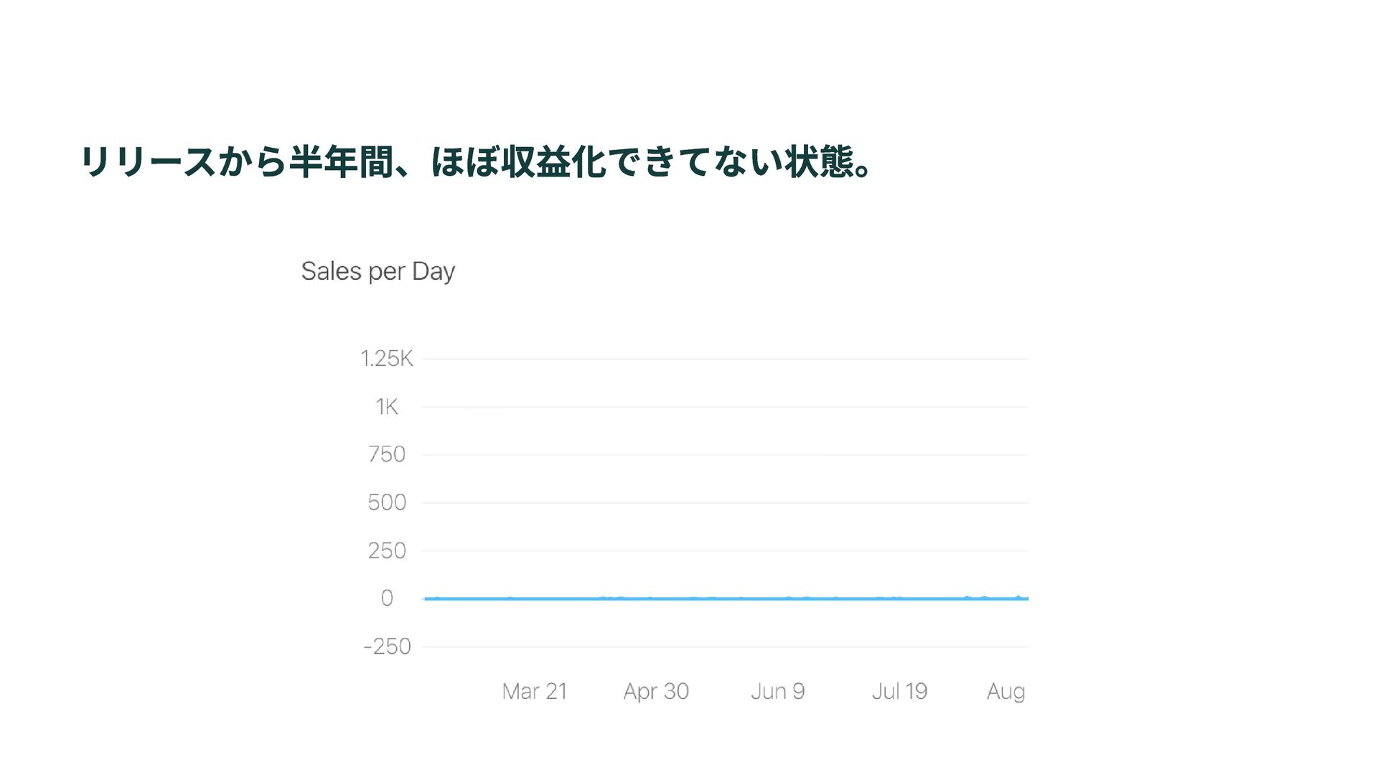Click the 250 y-axis label
This screenshot has height=775, width=1378.
pos(386,550)
